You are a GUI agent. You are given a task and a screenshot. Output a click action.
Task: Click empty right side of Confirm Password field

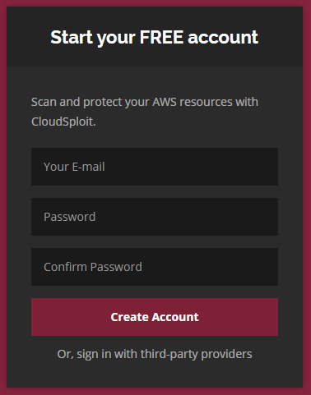pos(220,267)
